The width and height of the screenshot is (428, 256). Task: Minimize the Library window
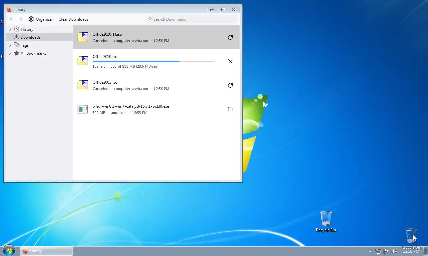click(x=212, y=10)
